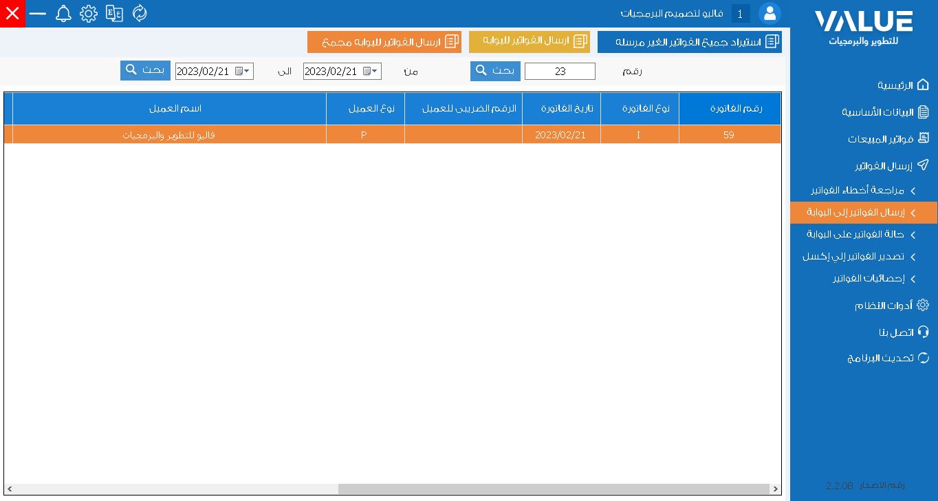
Task: Select invoice number cell 59
Action: click(x=730, y=135)
